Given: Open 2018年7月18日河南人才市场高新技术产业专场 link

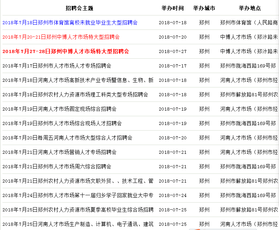Looking at the screenshot, I should coord(78,80).
